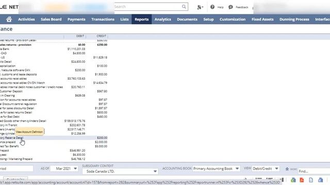Click the $4,500.00 debit amount
Viewport: 330px width, 185px height.
79,53
